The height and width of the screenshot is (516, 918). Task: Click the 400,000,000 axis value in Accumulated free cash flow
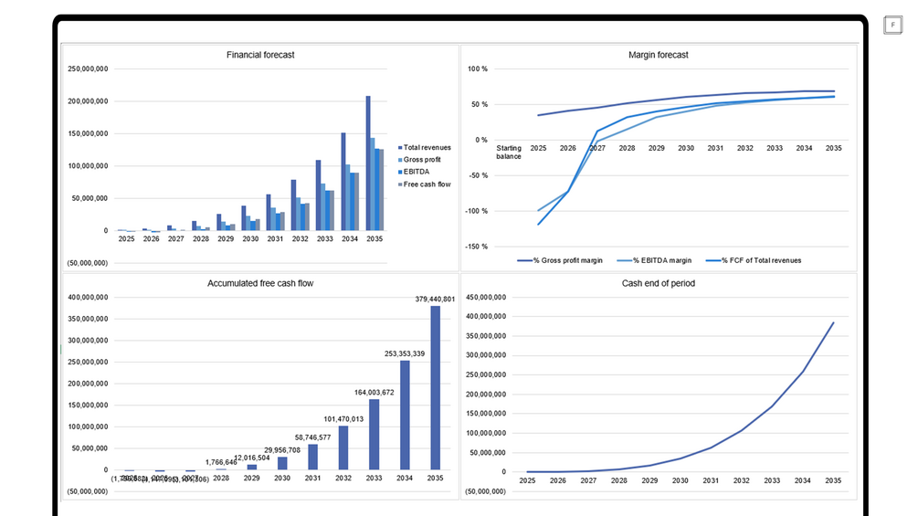point(88,297)
